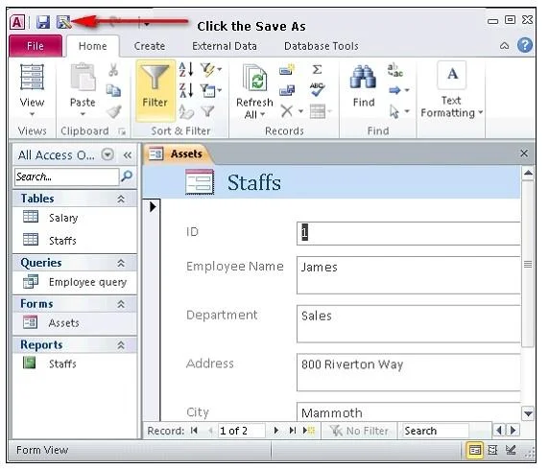
Task: Collapse the Tables group in navigation pane
Action: [121, 199]
